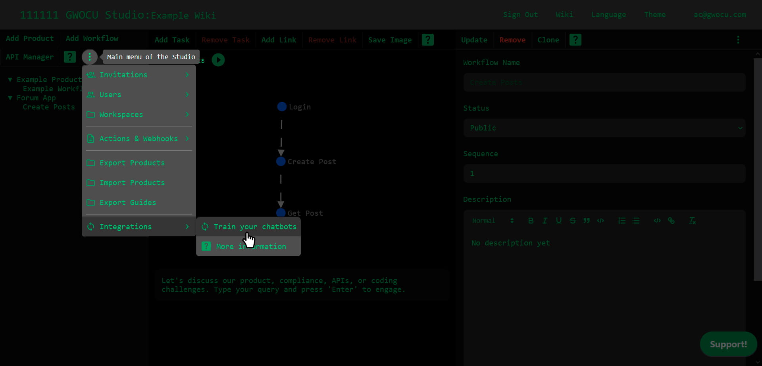Open the Users submenu
This screenshot has height=366, width=762.
[139, 95]
